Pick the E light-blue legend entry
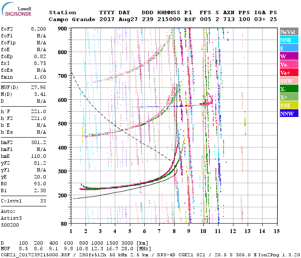 (289, 48)
